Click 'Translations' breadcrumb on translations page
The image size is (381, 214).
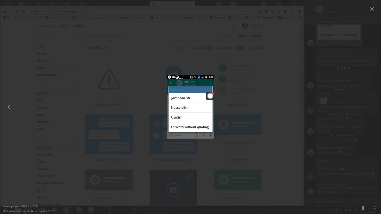click(46, 26)
